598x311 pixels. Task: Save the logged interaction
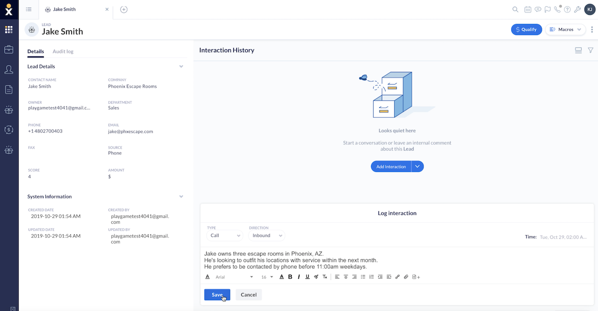pyautogui.click(x=217, y=295)
